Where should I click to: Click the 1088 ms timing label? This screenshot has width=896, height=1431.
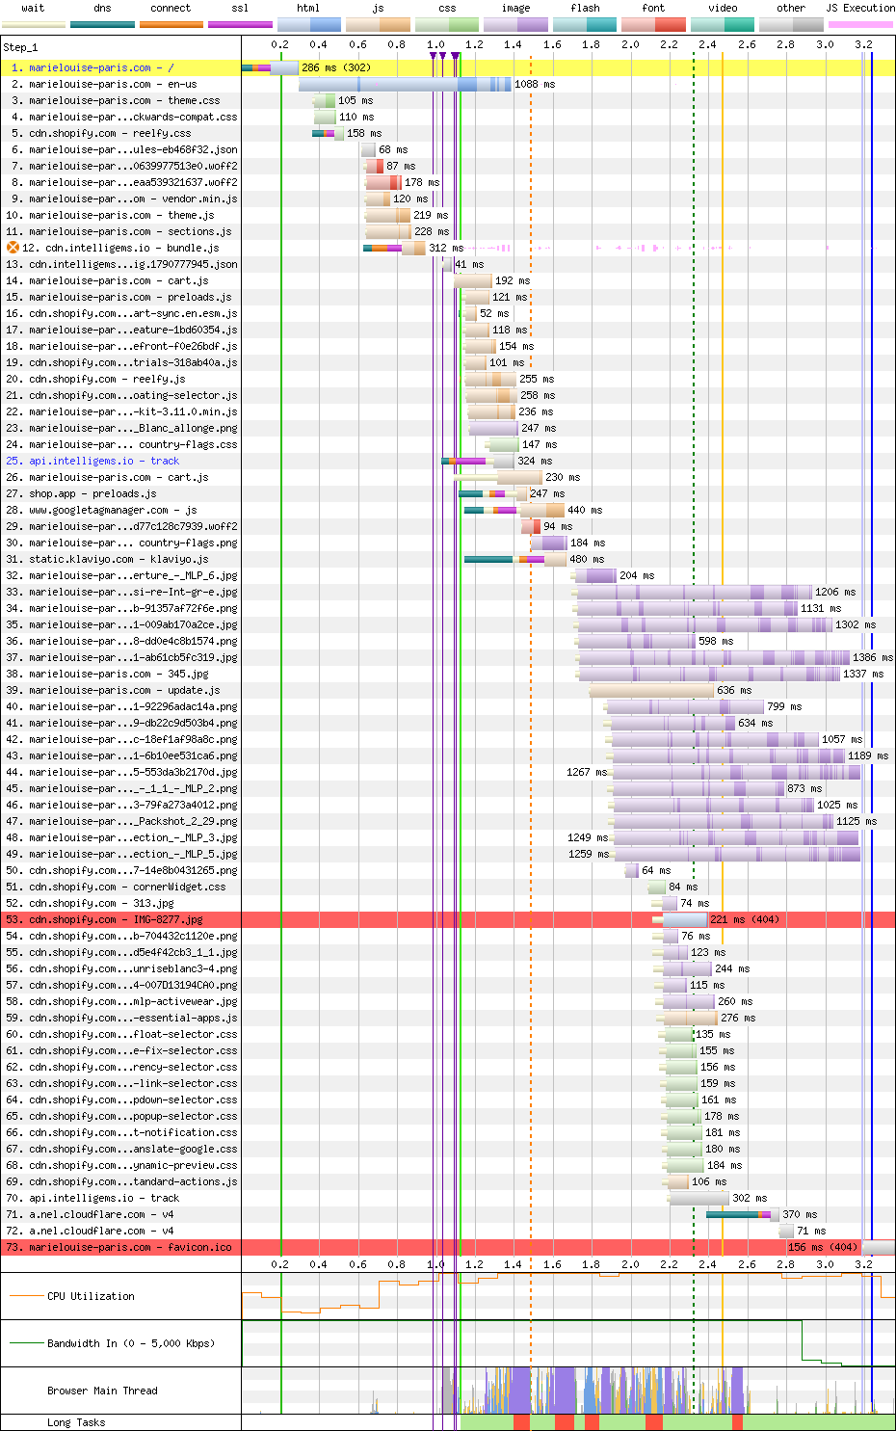[x=535, y=84]
